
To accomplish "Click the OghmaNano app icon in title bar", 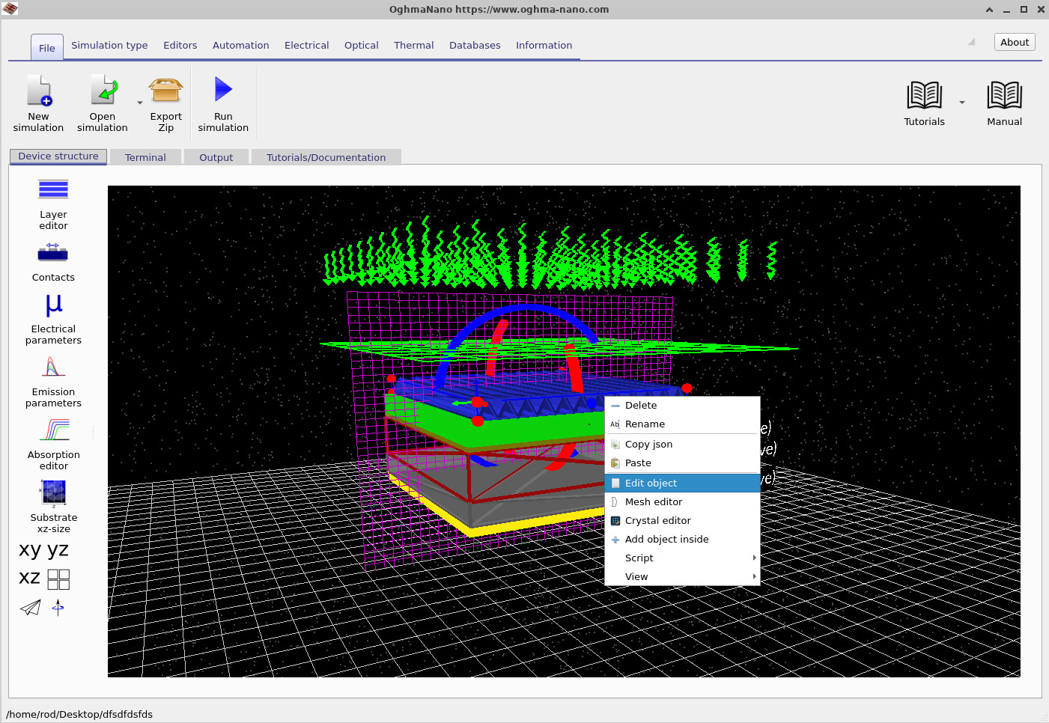I will click(10, 9).
